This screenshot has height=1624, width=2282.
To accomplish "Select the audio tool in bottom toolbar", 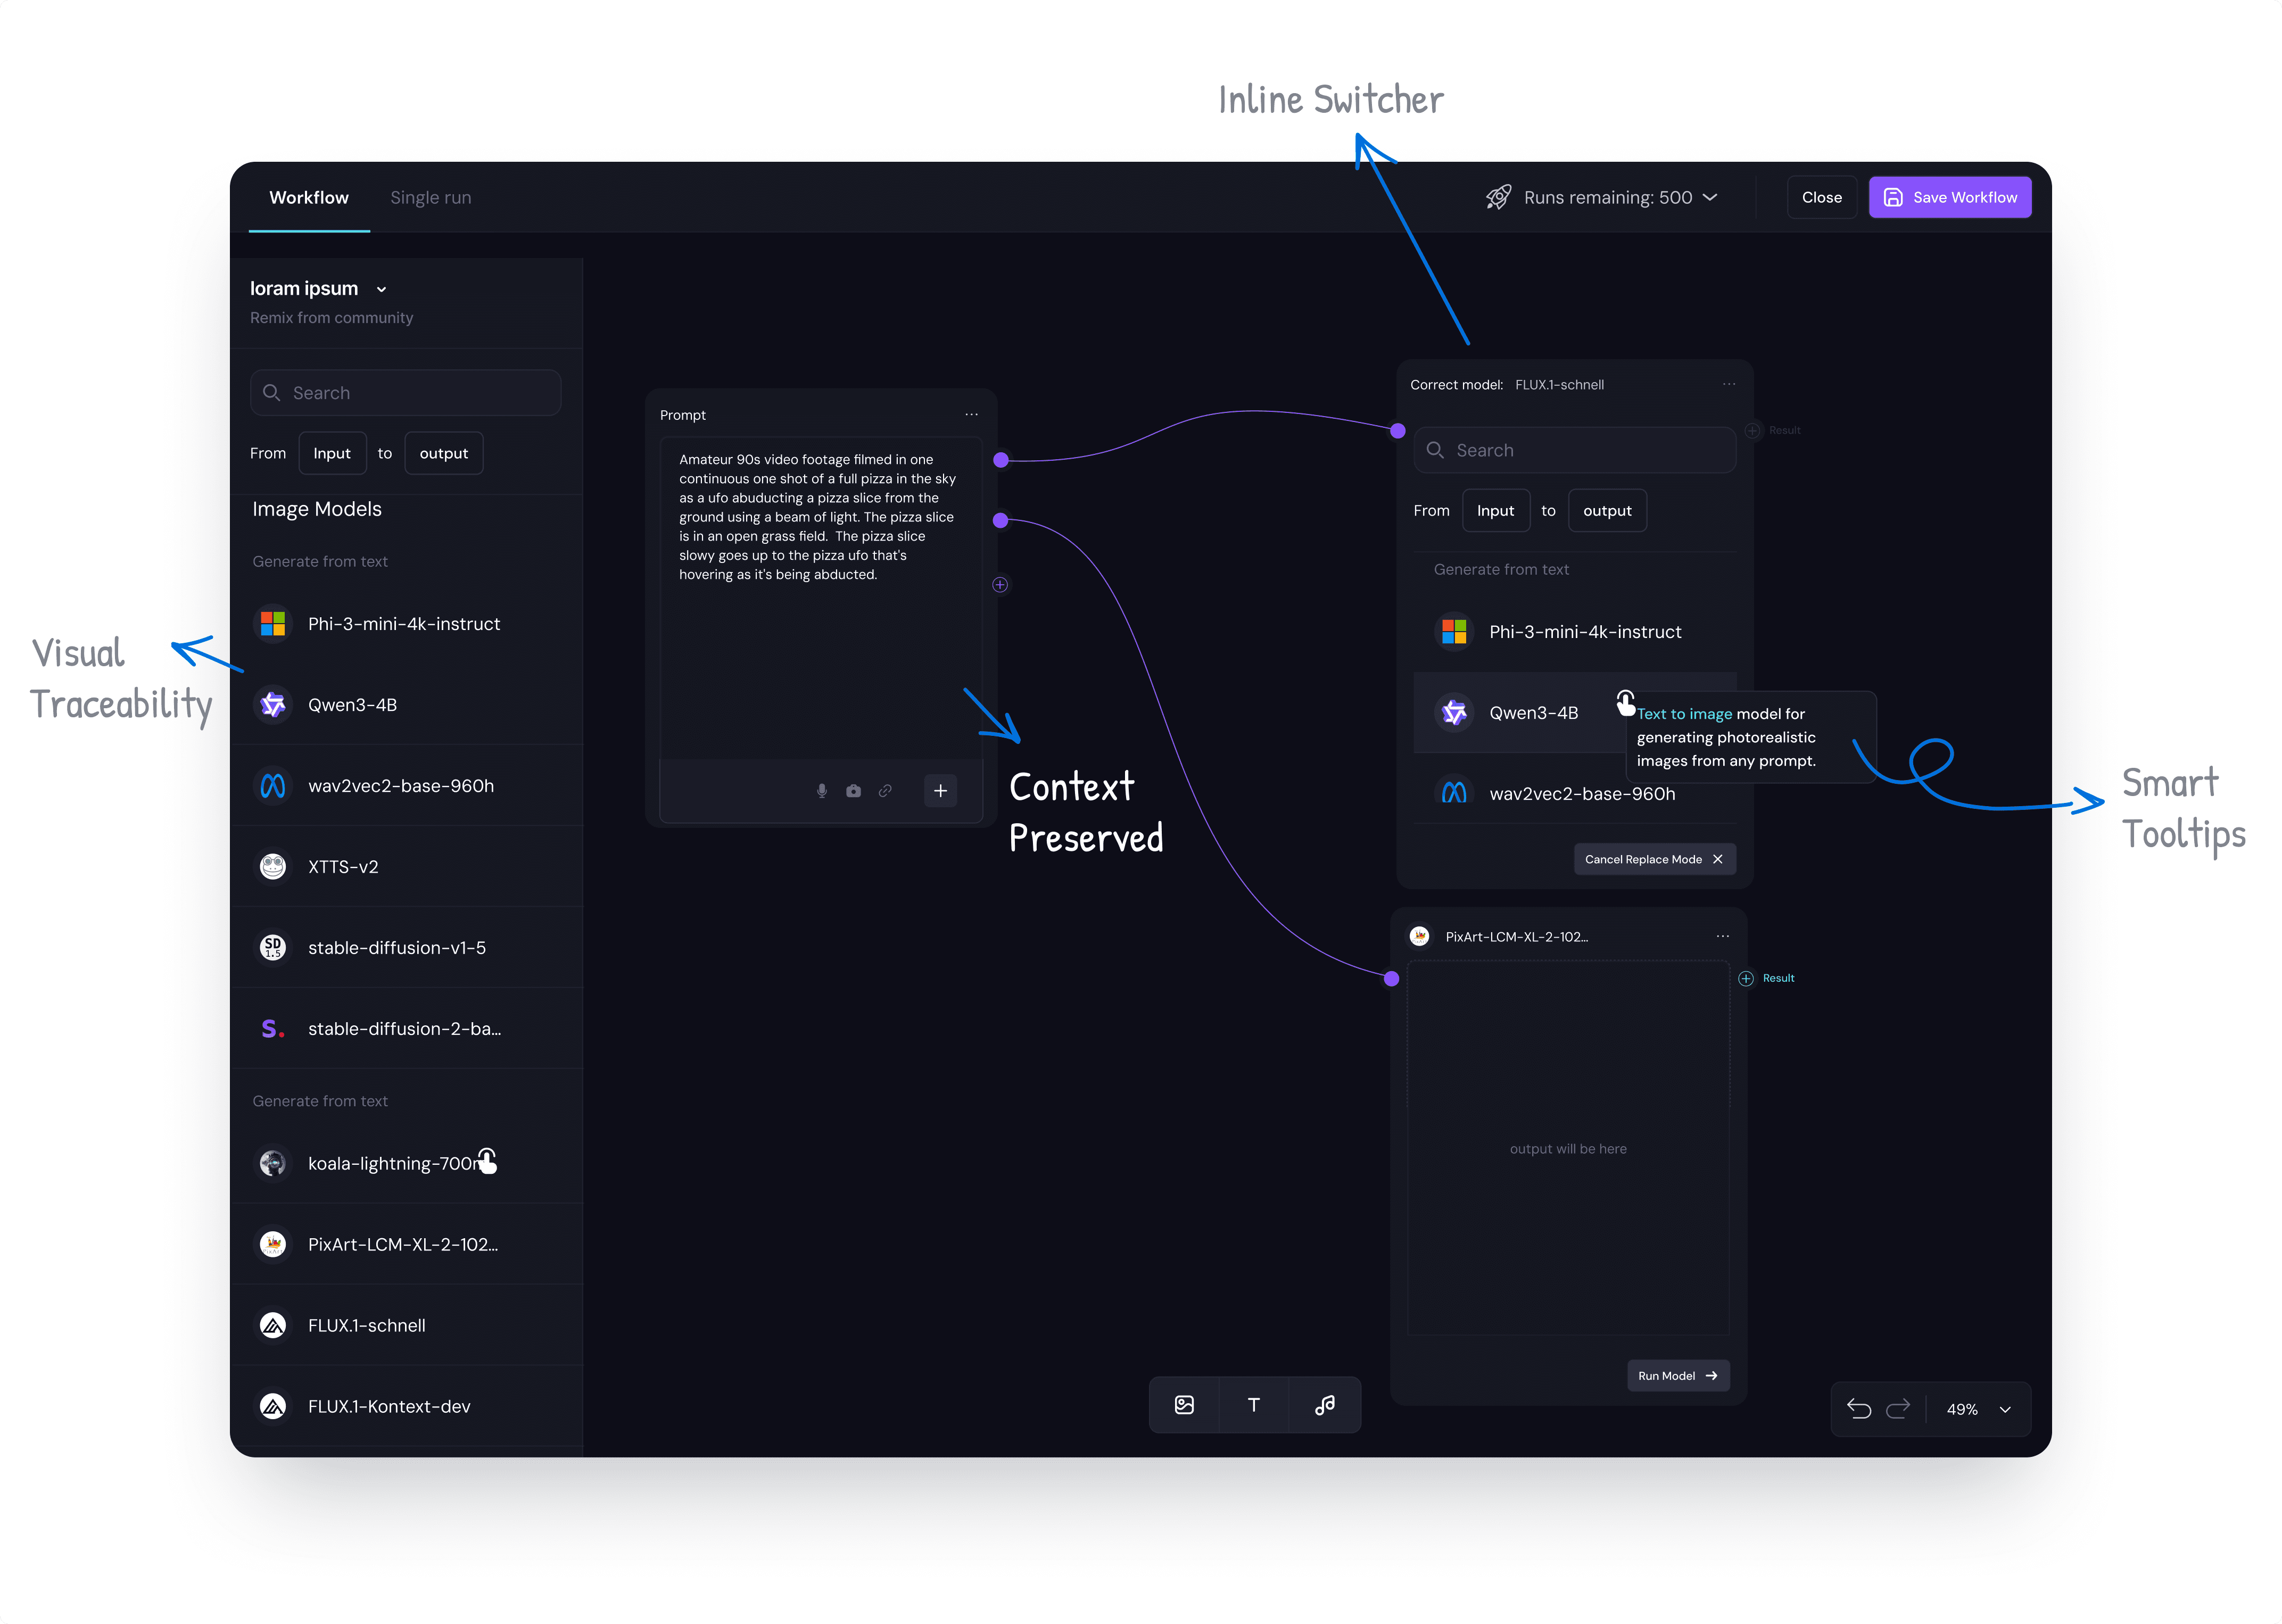I will click(x=1325, y=1405).
